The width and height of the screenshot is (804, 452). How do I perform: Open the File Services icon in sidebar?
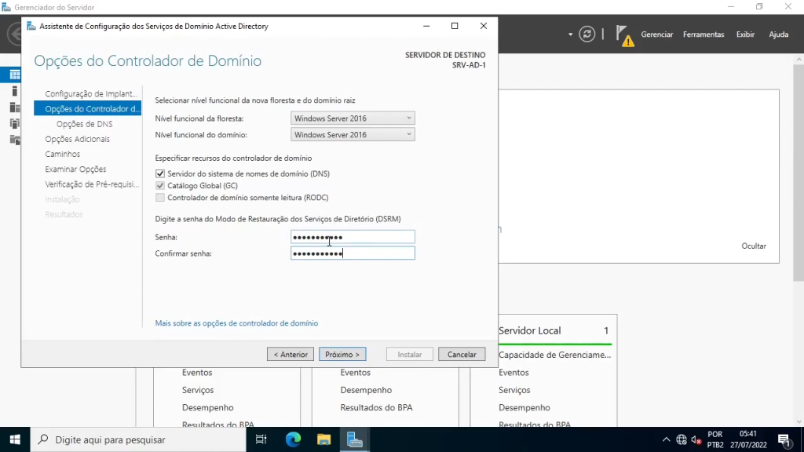pyautogui.click(x=15, y=140)
